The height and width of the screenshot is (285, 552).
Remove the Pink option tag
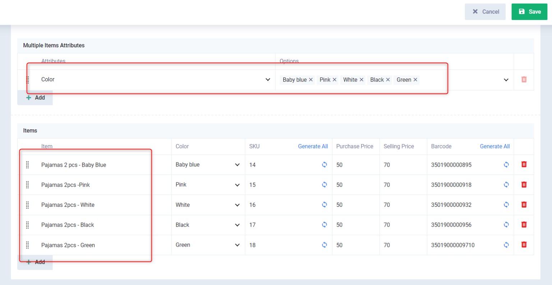tap(335, 80)
